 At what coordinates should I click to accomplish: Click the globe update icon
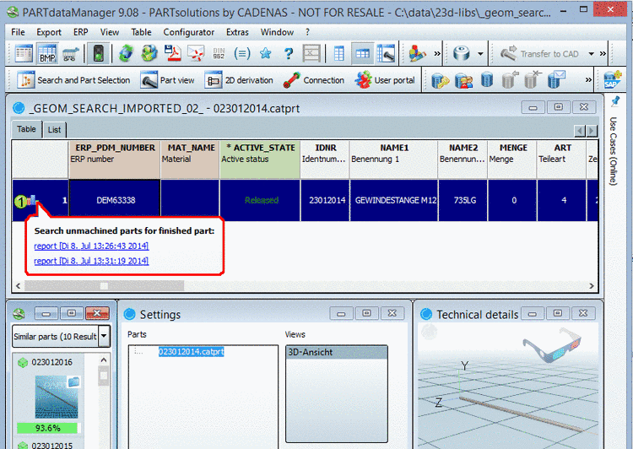click(149, 53)
